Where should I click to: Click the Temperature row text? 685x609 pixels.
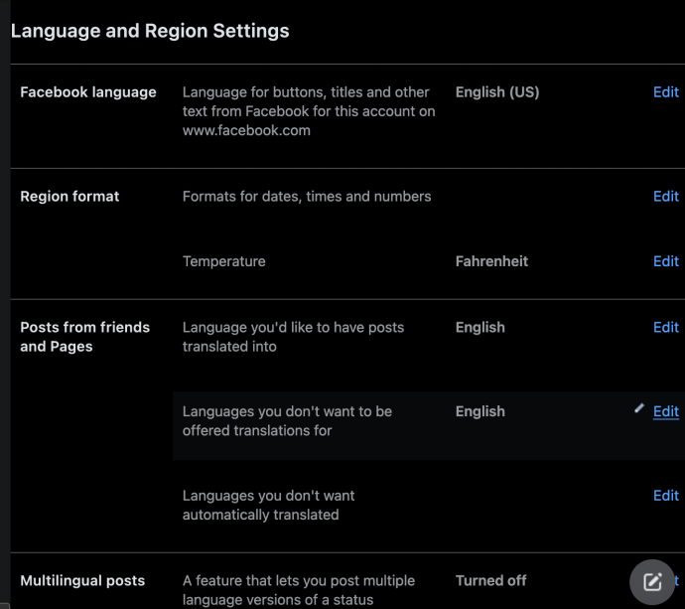point(223,261)
